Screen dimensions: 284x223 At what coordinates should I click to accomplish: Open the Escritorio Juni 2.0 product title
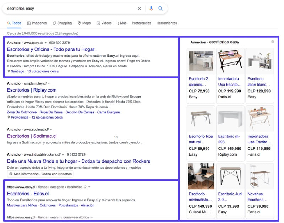[230, 197]
